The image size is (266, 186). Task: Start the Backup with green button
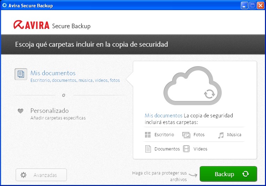228,174
